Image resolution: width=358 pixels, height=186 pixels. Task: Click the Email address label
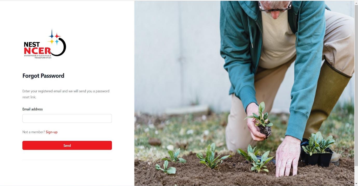click(x=32, y=109)
